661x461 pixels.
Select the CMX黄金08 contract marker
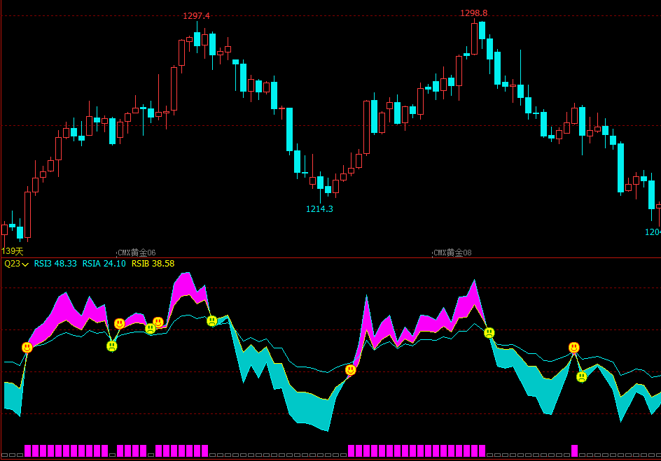(x=452, y=253)
